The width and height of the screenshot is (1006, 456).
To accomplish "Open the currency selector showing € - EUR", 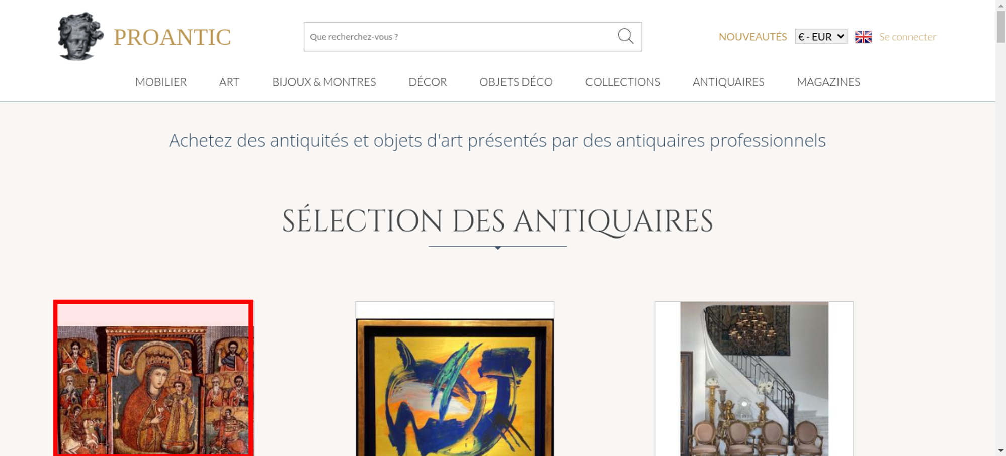I will tap(821, 37).
